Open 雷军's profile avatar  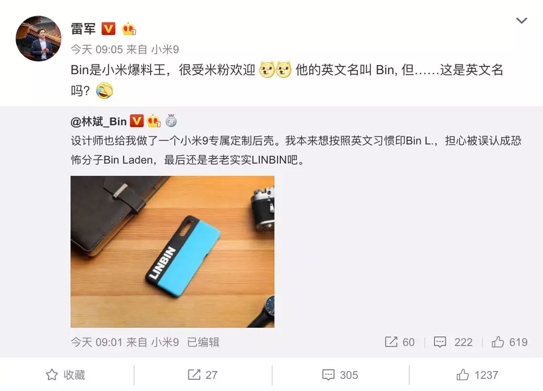pos(38,38)
